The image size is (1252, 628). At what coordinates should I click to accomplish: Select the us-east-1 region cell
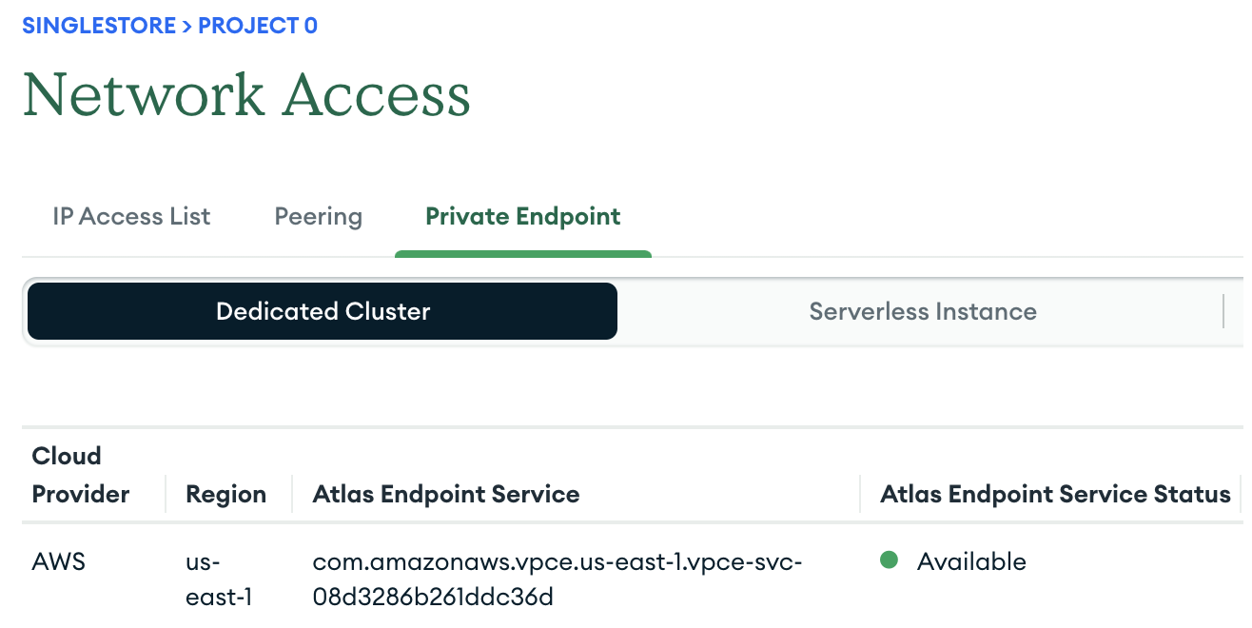(x=219, y=579)
